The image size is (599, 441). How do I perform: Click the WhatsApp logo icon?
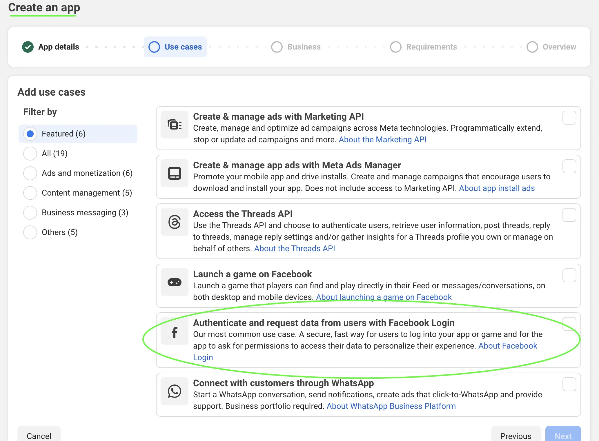coord(175,391)
